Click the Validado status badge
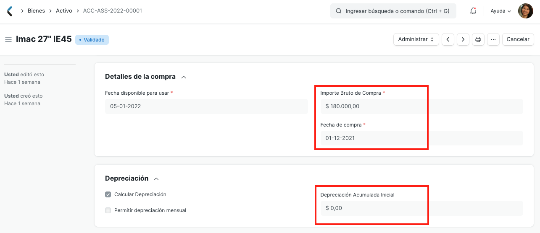This screenshot has width=540, height=233. (x=92, y=40)
